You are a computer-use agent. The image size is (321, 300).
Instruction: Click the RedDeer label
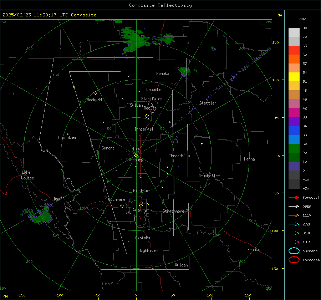[x=151, y=108]
